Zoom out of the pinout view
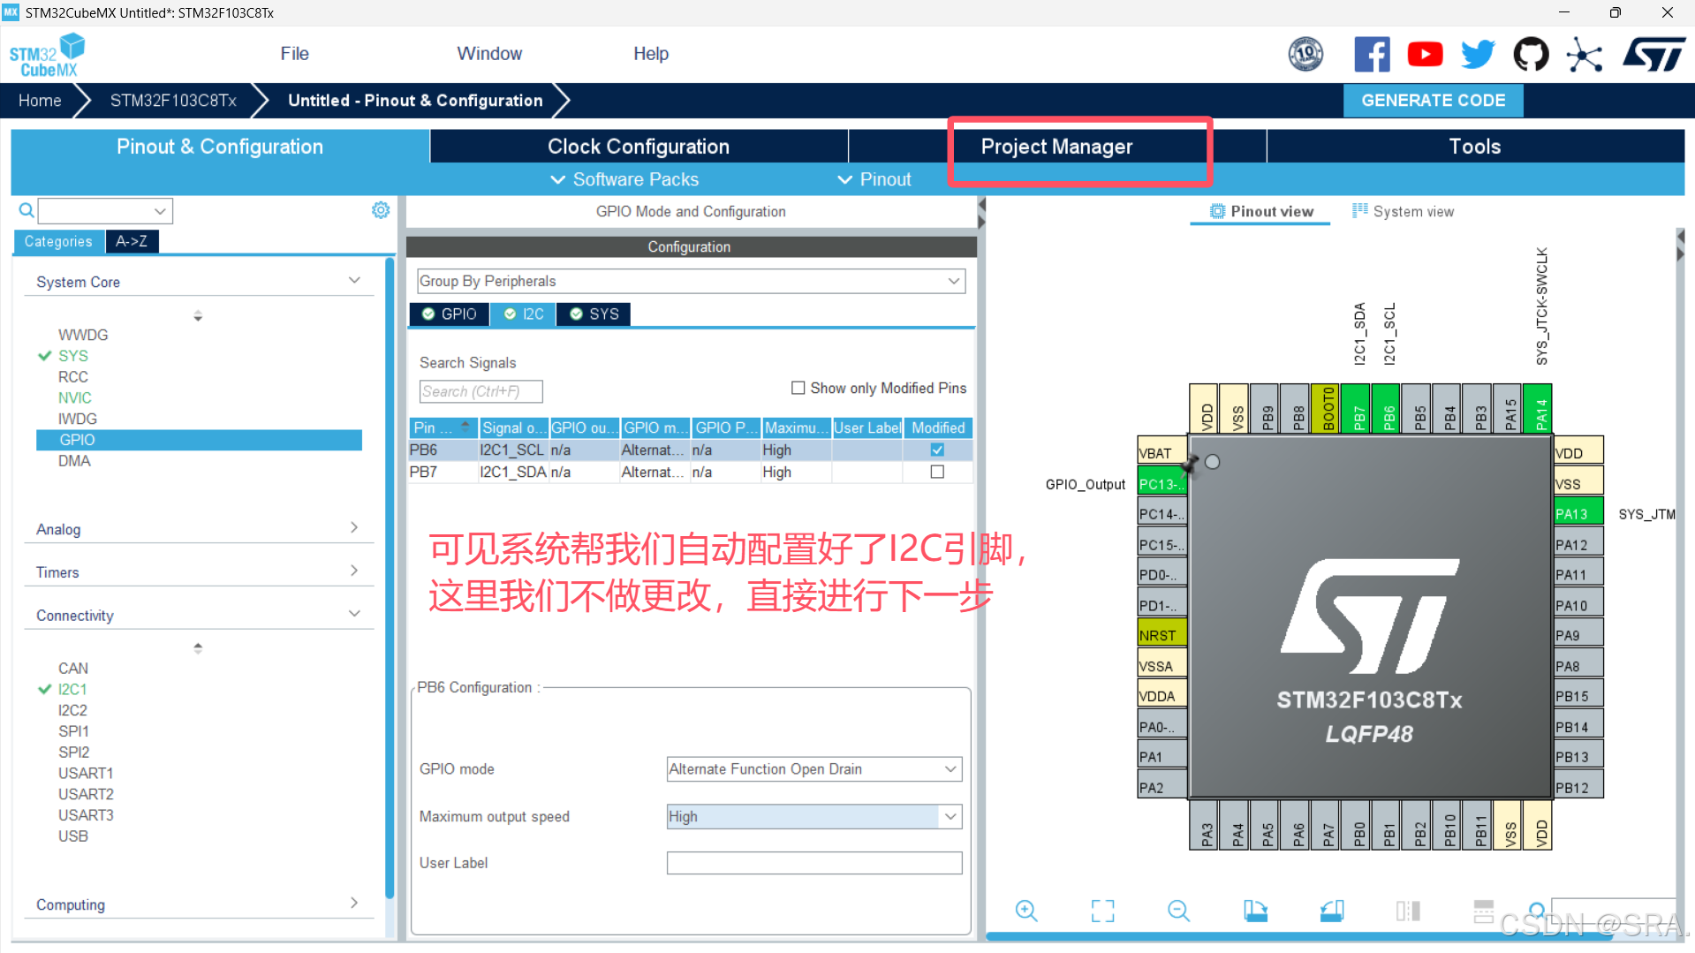 [1178, 910]
